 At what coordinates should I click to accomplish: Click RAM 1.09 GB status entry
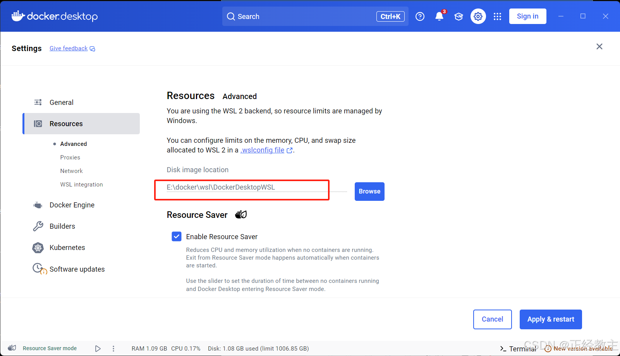click(149, 348)
